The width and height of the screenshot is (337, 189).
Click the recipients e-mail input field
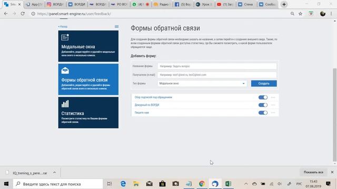[x=217, y=75]
